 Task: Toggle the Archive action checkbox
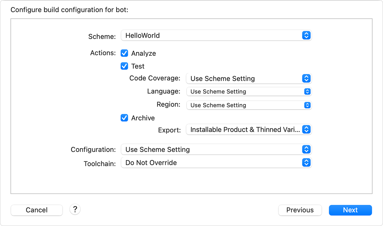(x=124, y=118)
